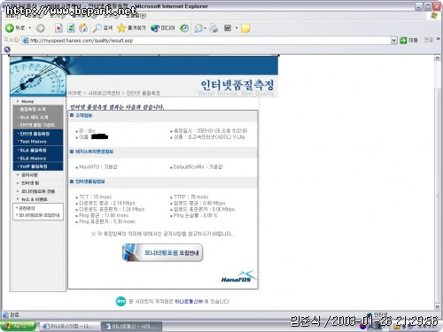Click the green Start button
Image resolution: width=443 pixels, height=332 pixels.
18,326
